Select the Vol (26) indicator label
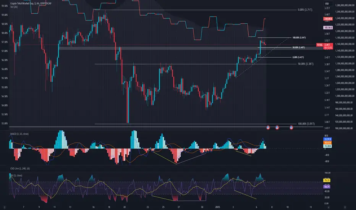 point(14,7)
